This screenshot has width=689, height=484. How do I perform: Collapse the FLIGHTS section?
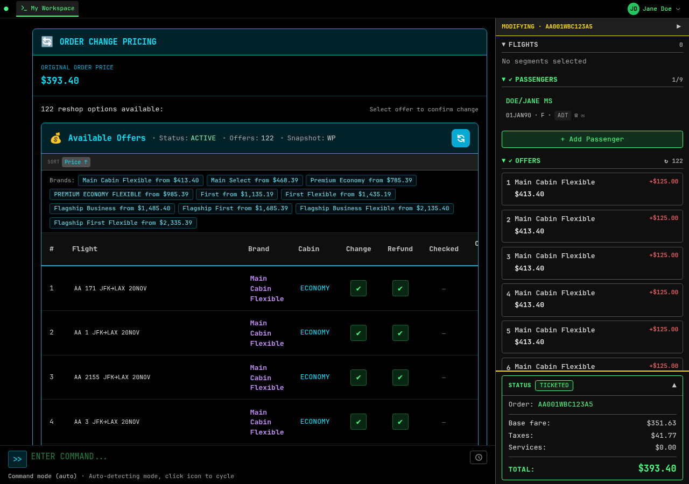pos(504,44)
